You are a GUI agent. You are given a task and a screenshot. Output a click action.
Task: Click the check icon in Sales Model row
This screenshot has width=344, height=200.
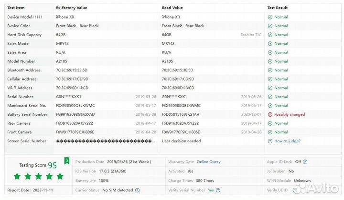270,44
